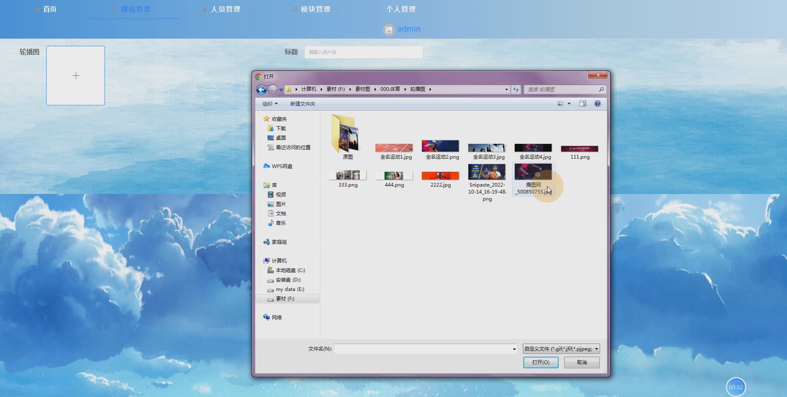
Task: Click the search magnifier icon in 搜索 轮播图 box
Action: tap(601, 89)
